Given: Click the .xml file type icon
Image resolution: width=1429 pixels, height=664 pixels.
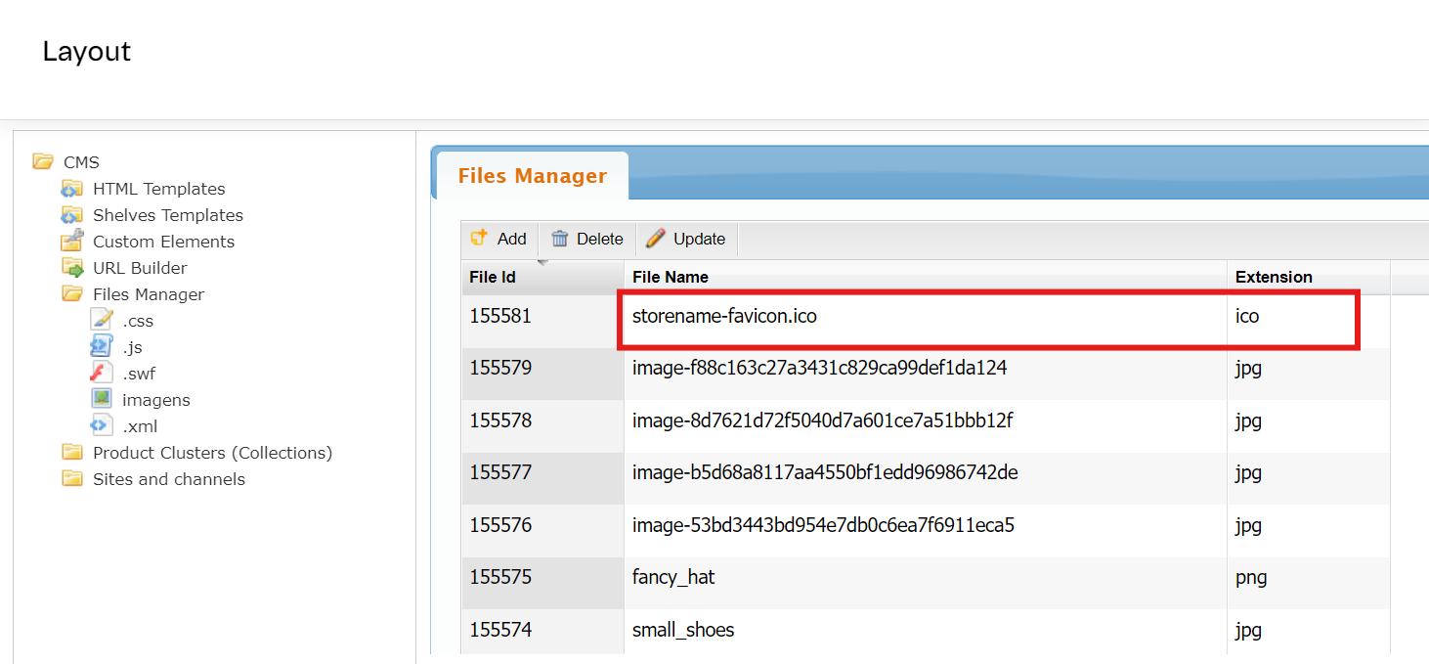Looking at the screenshot, I should click(x=102, y=425).
